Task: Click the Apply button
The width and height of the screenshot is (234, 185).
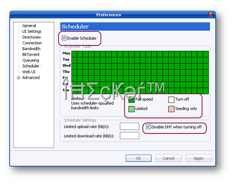Action: [x=199, y=158]
